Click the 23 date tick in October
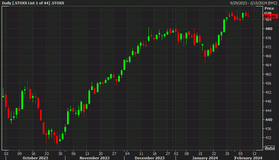Viewport: 279px width, 160px height. (47, 154)
